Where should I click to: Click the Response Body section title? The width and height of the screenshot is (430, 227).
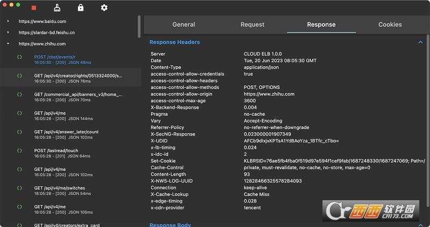[170, 224]
